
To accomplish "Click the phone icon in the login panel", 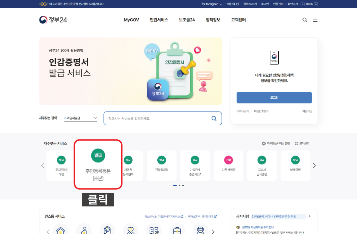I will point(274,57).
